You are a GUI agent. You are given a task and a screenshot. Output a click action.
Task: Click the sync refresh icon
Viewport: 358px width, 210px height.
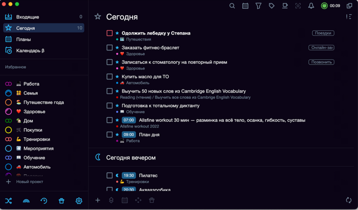pos(349,200)
